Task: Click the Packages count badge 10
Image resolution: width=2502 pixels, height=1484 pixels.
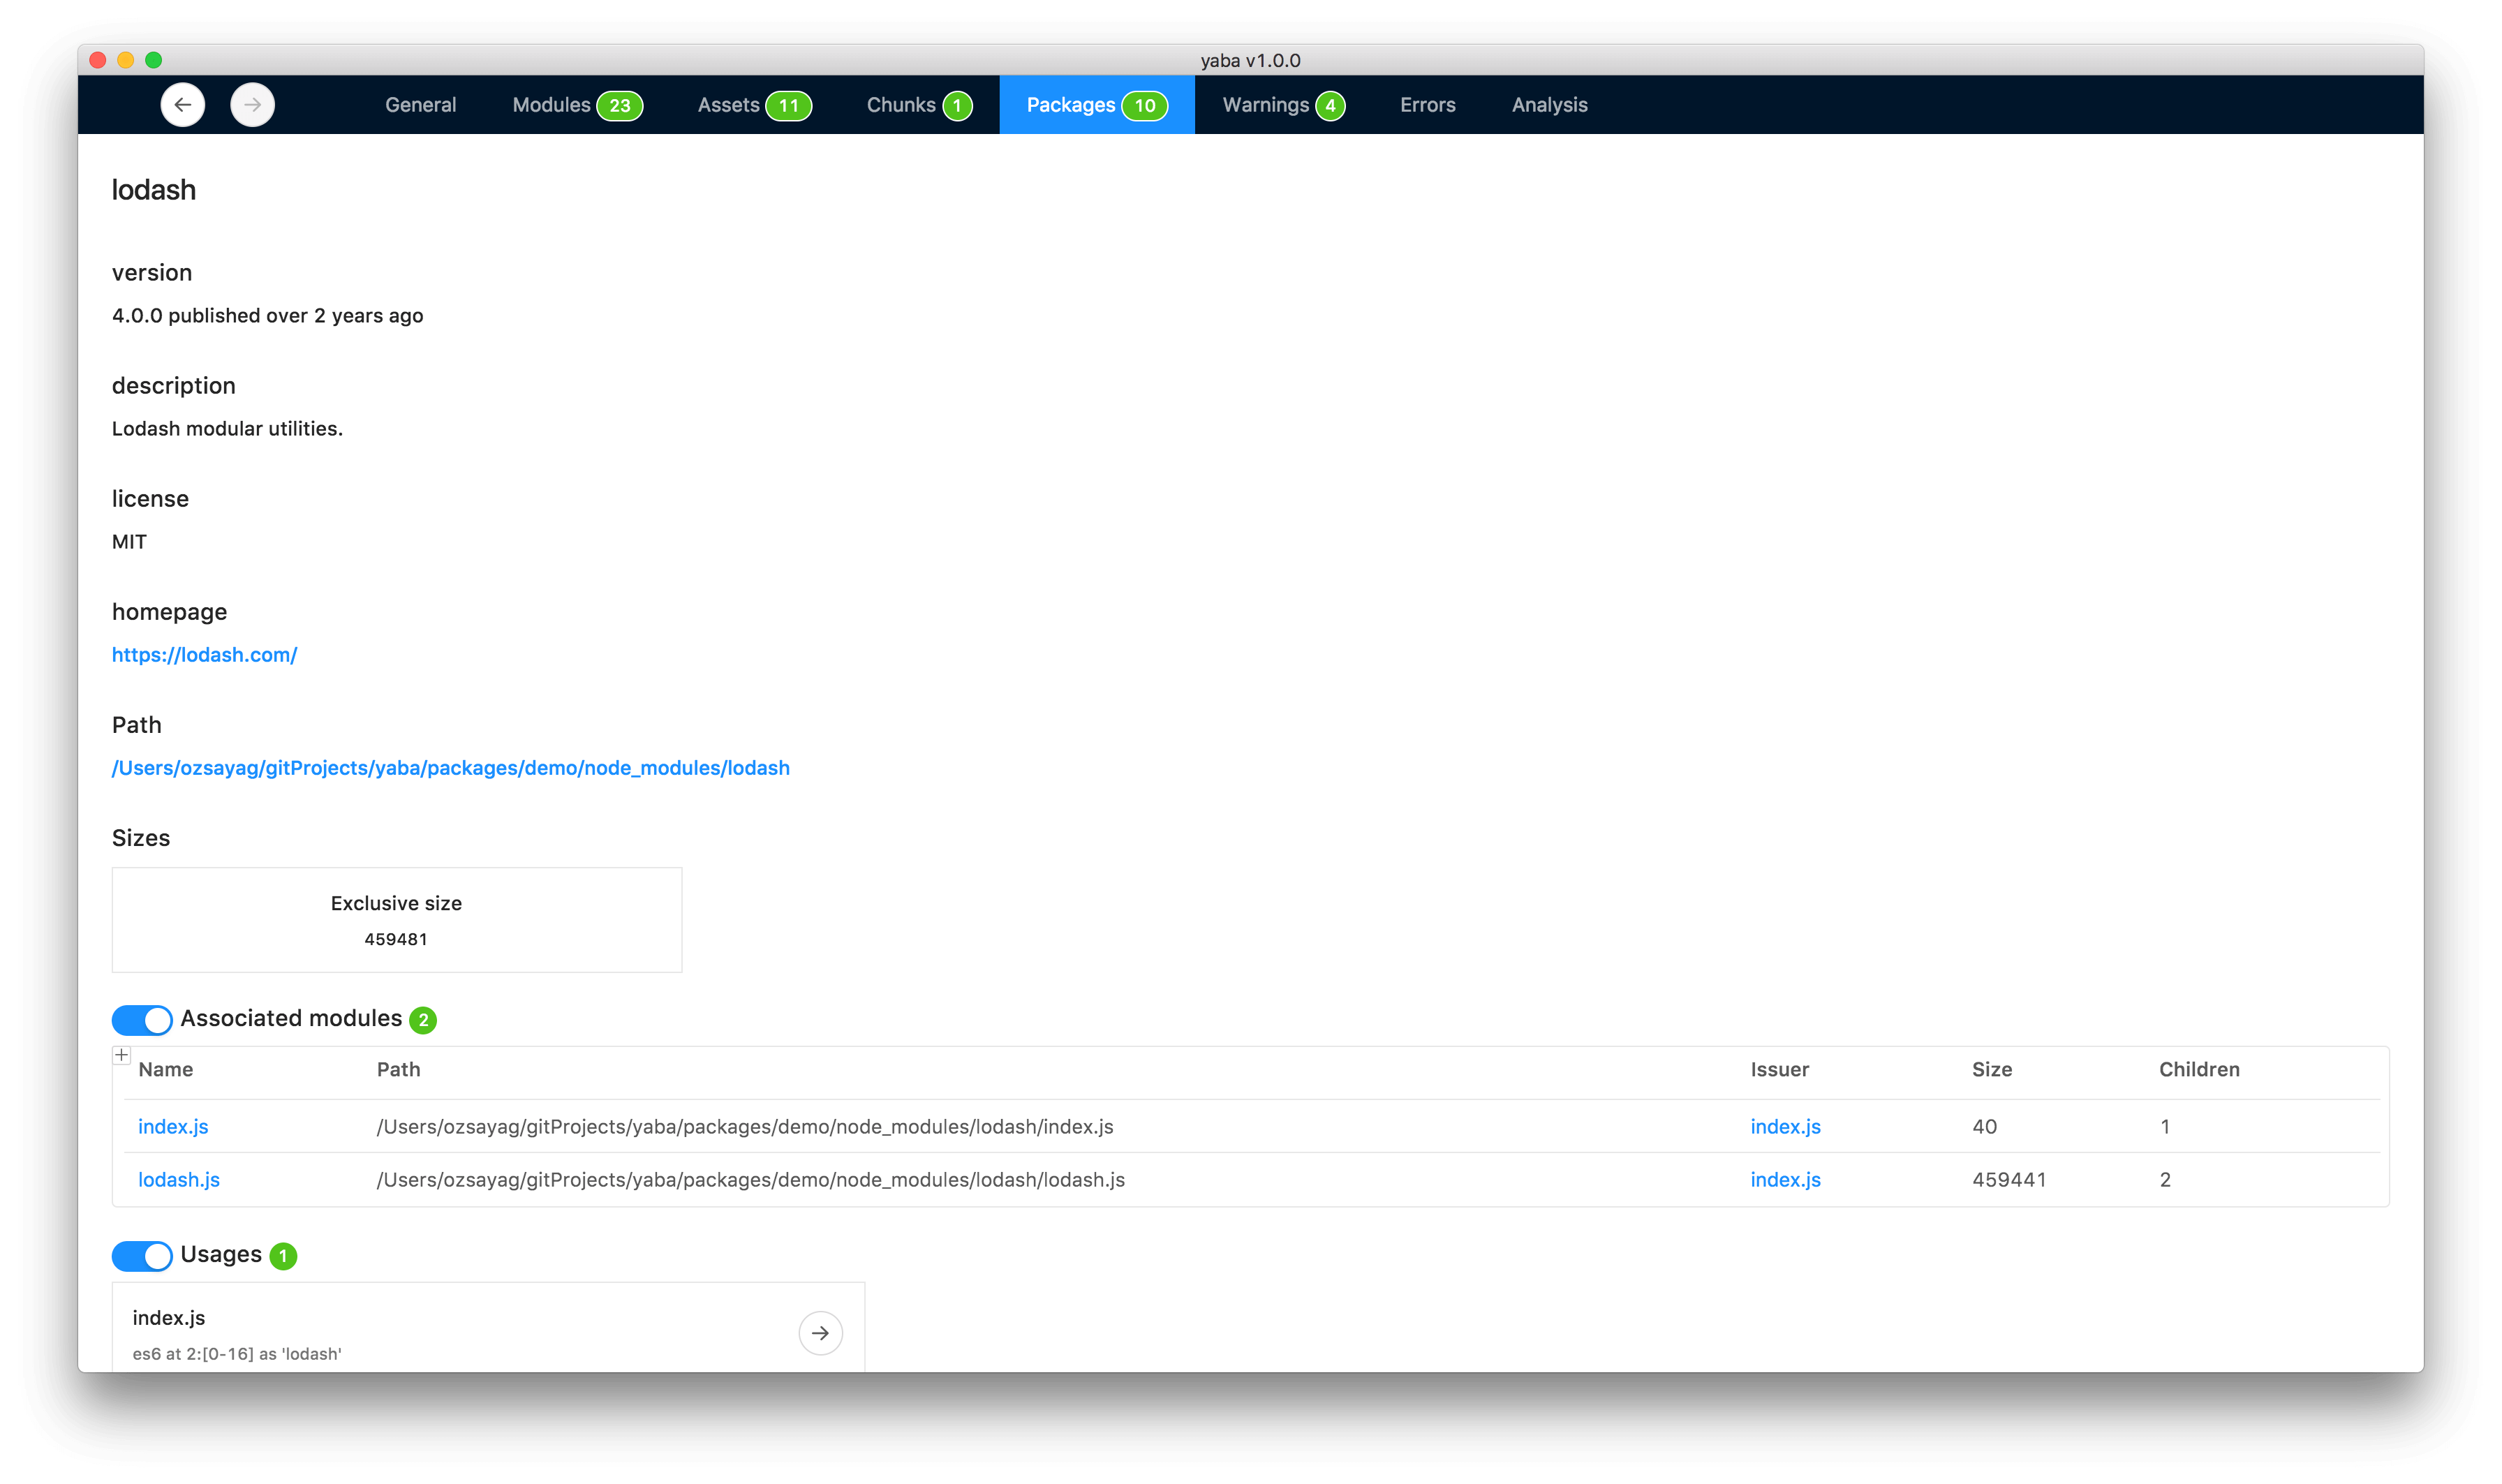Action: coord(1145,106)
